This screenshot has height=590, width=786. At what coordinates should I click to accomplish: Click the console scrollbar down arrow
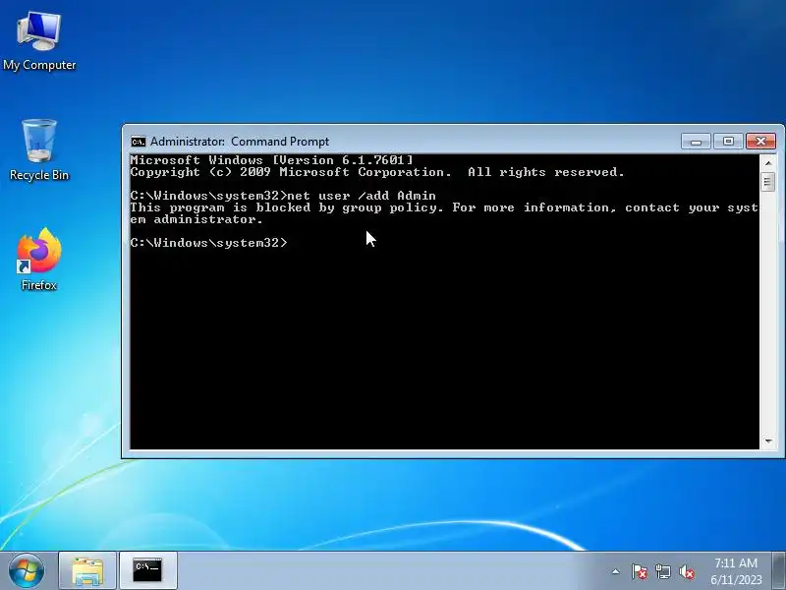coord(768,441)
